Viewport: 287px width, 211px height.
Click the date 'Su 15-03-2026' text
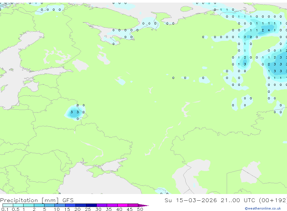point(191,200)
